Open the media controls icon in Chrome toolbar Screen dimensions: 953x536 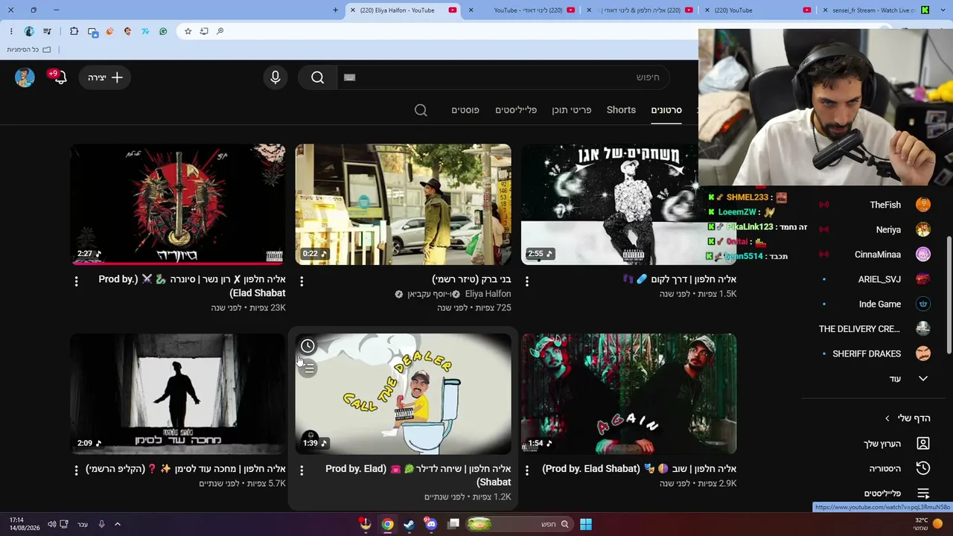(47, 31)
